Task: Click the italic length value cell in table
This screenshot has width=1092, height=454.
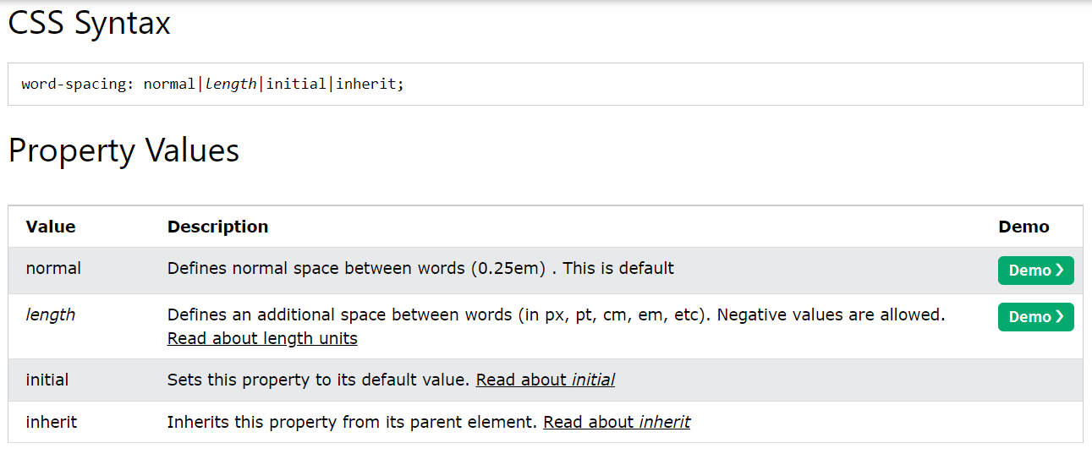Action: point(51,315)
